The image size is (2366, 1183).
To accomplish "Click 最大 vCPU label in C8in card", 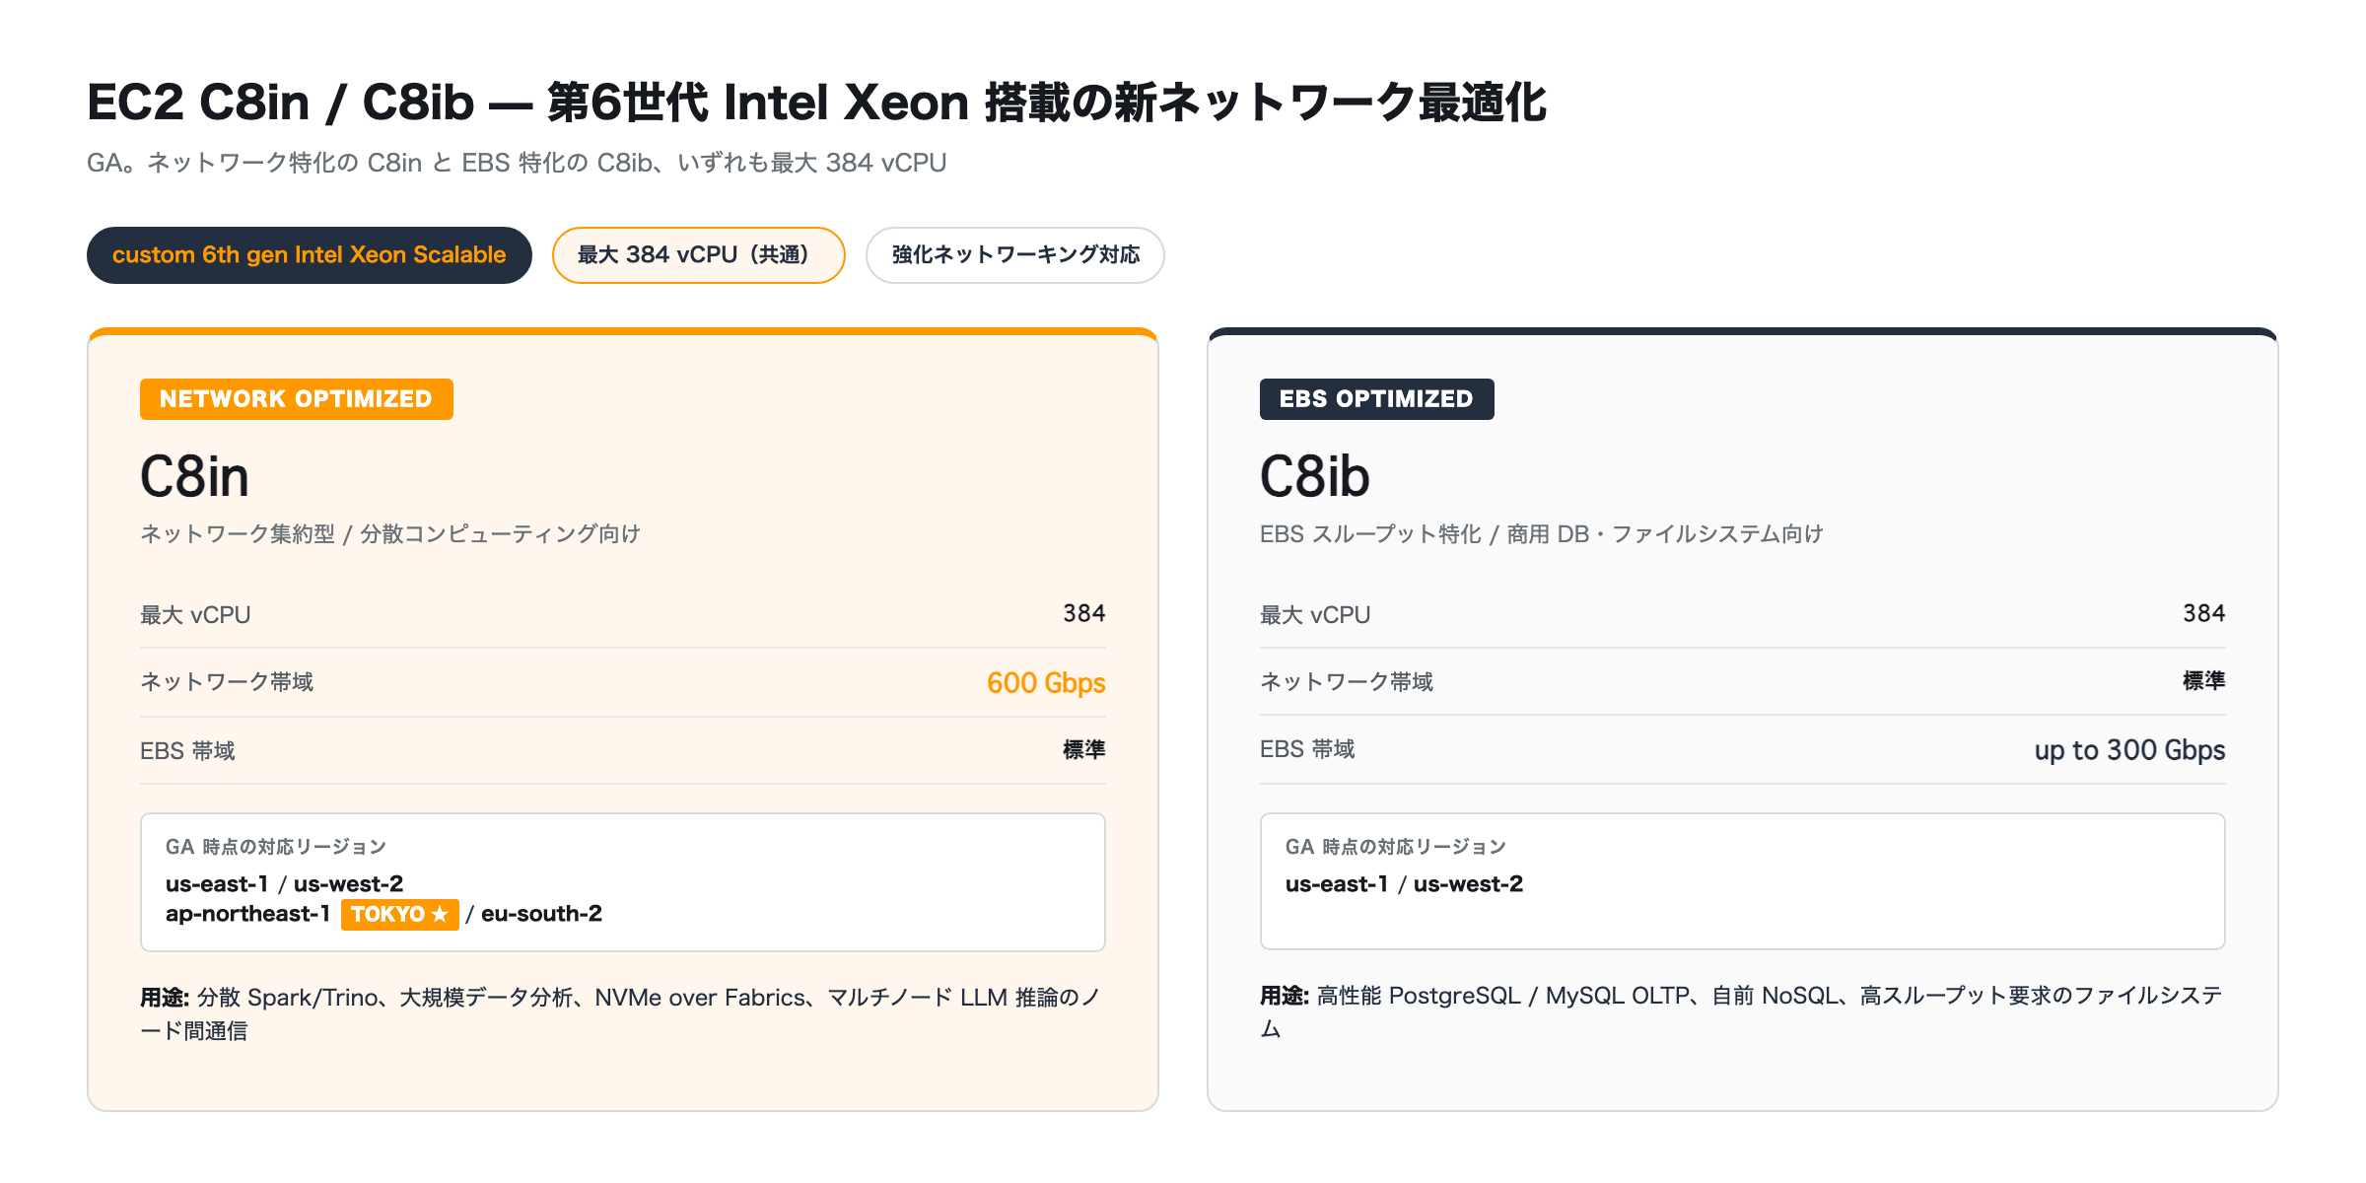I will (x=195, y=614).
